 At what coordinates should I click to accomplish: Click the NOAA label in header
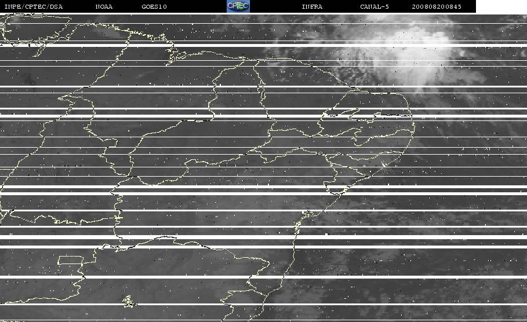coord(104,6)
